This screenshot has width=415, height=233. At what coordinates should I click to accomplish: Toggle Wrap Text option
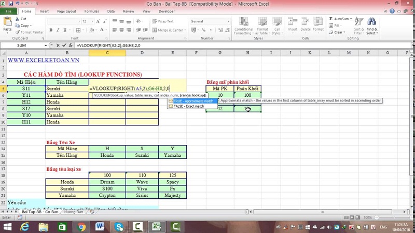pos(163,21)
